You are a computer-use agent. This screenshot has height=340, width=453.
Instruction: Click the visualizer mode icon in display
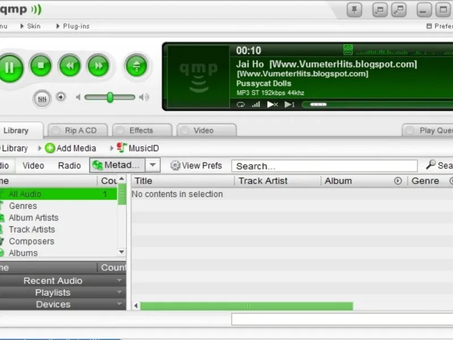[x=348, y=50]
